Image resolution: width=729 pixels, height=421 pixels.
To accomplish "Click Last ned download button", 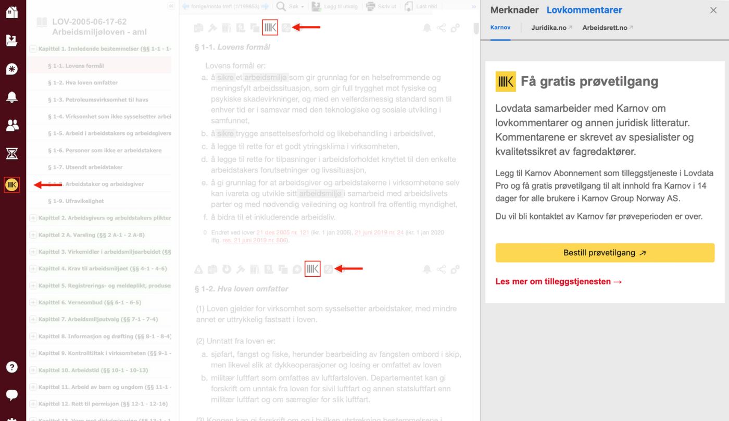I will (x=421, y=6).
